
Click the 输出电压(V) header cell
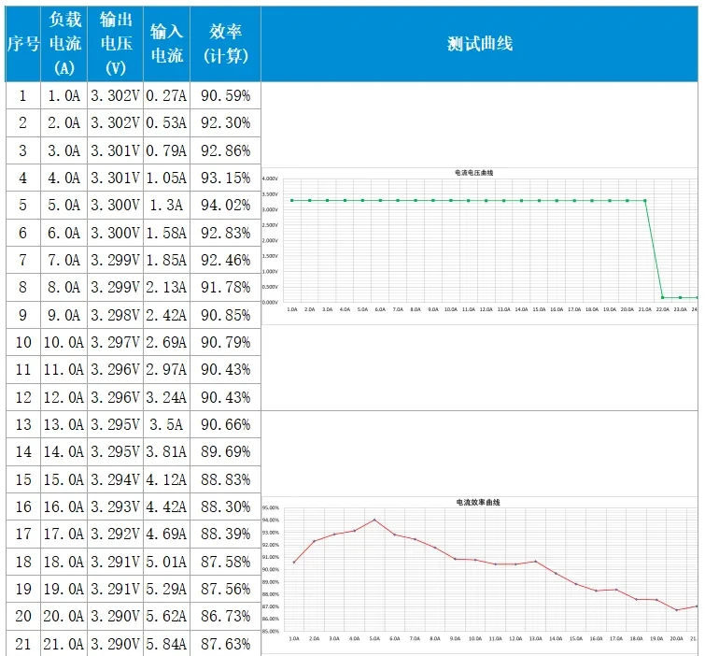pyautogui.click(x=116, y=44)
